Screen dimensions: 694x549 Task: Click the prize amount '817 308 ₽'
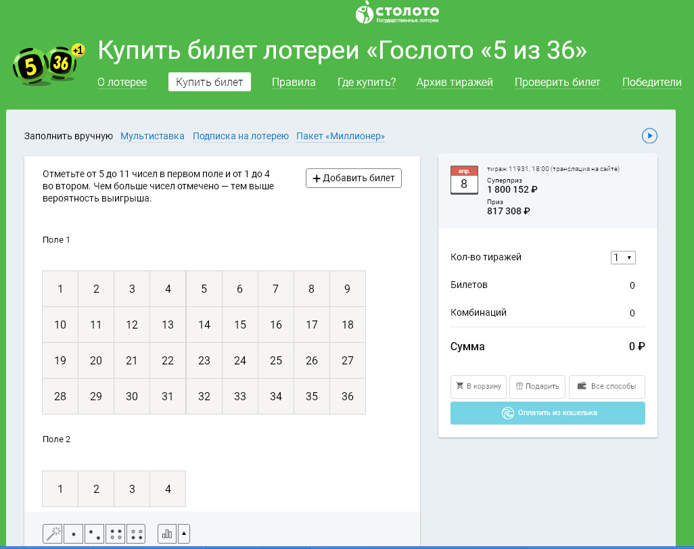509,212
